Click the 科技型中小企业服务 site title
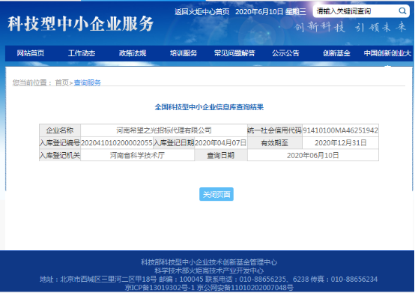This screenshot has width=415, height=293. [x=80, y=24]
